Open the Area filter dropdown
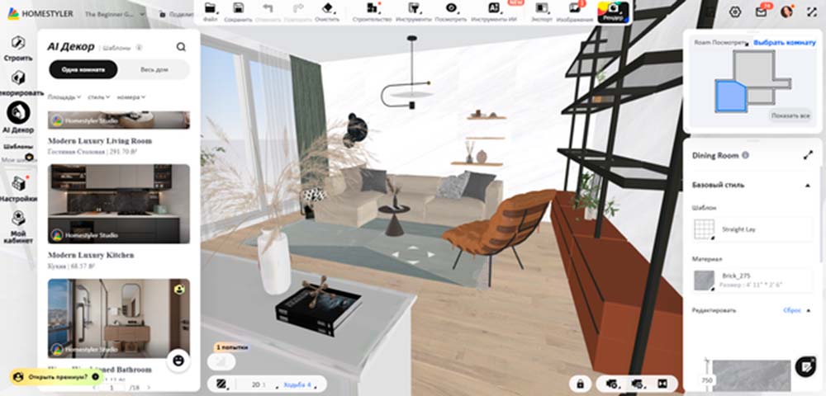The width and height of the screenshot is (826, 396). [64, 97]
